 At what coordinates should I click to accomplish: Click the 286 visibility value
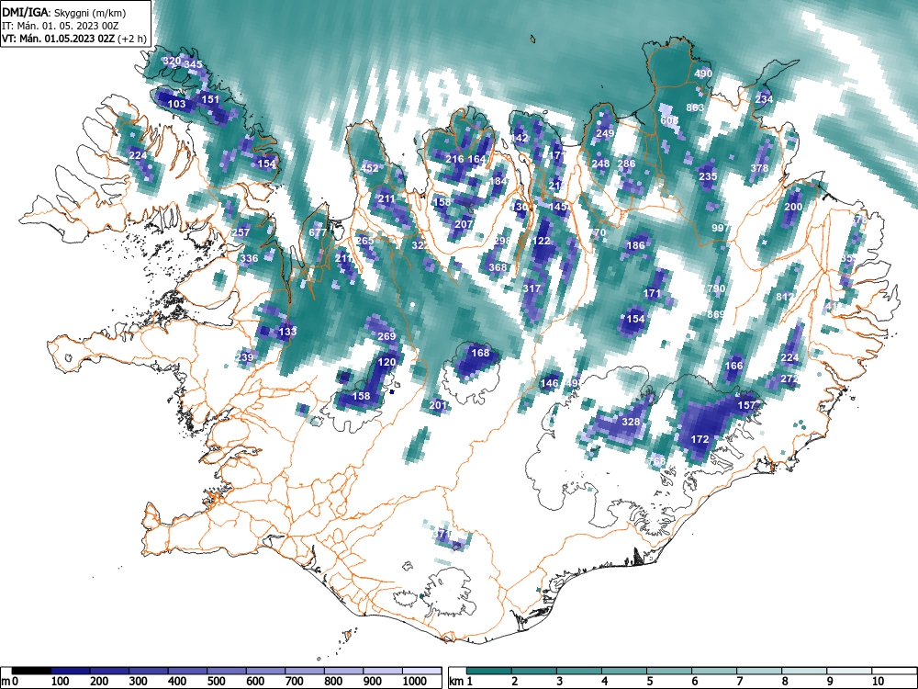point(626,164)
